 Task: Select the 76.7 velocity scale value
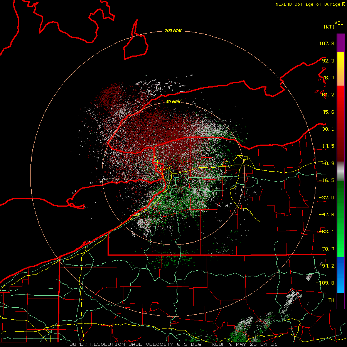(328, 77)
